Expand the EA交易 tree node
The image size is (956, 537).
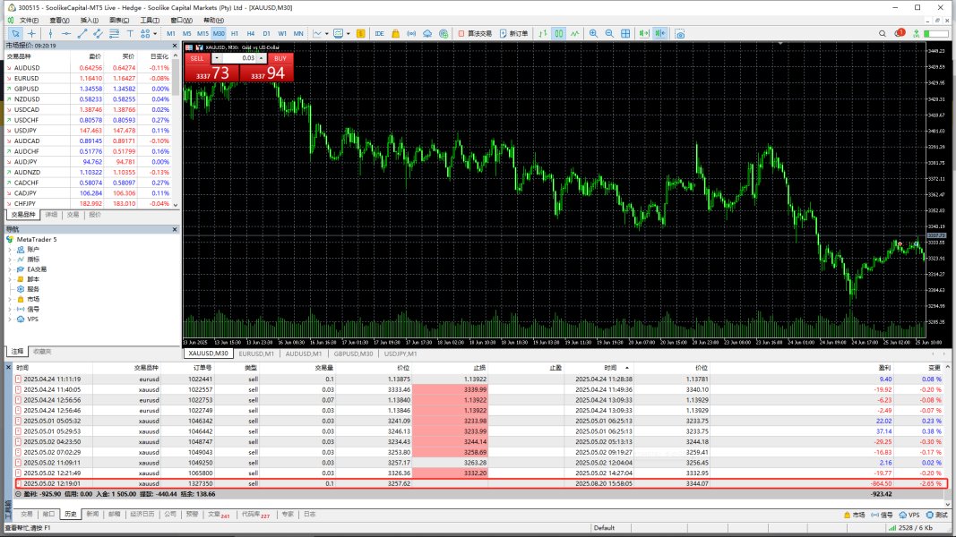tap(11, 268)
